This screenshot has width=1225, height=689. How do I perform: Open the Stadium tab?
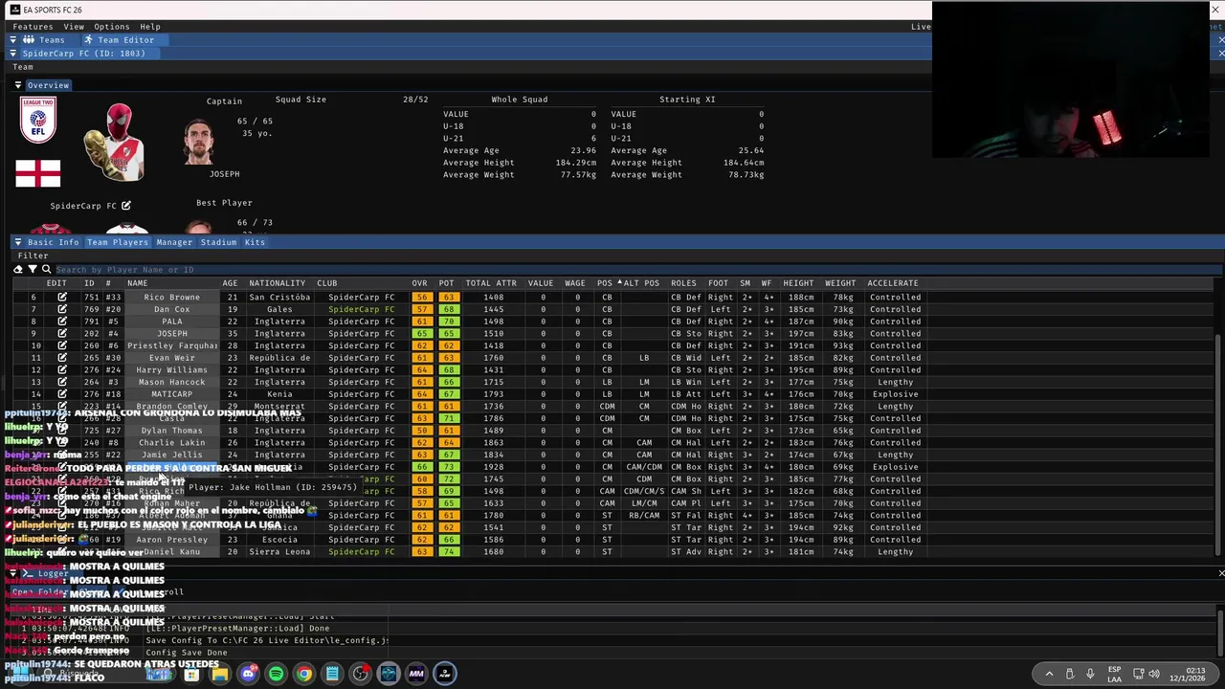(x=218, y=242)
